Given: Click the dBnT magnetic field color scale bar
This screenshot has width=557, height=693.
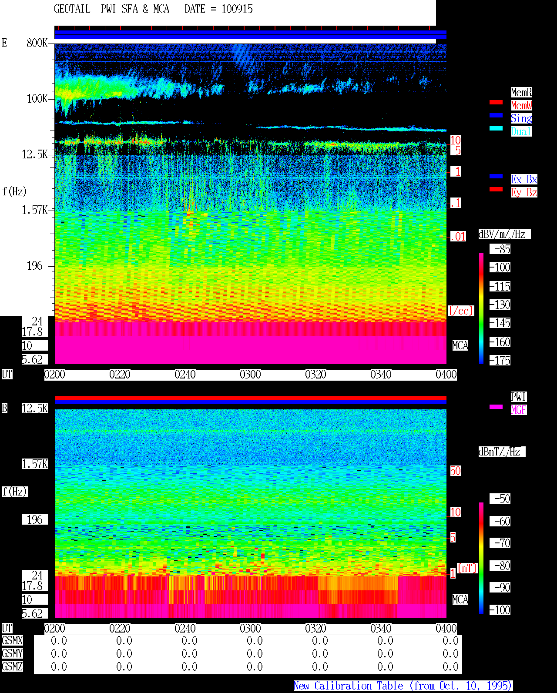Looking at the screenshot, I should 481,558.
